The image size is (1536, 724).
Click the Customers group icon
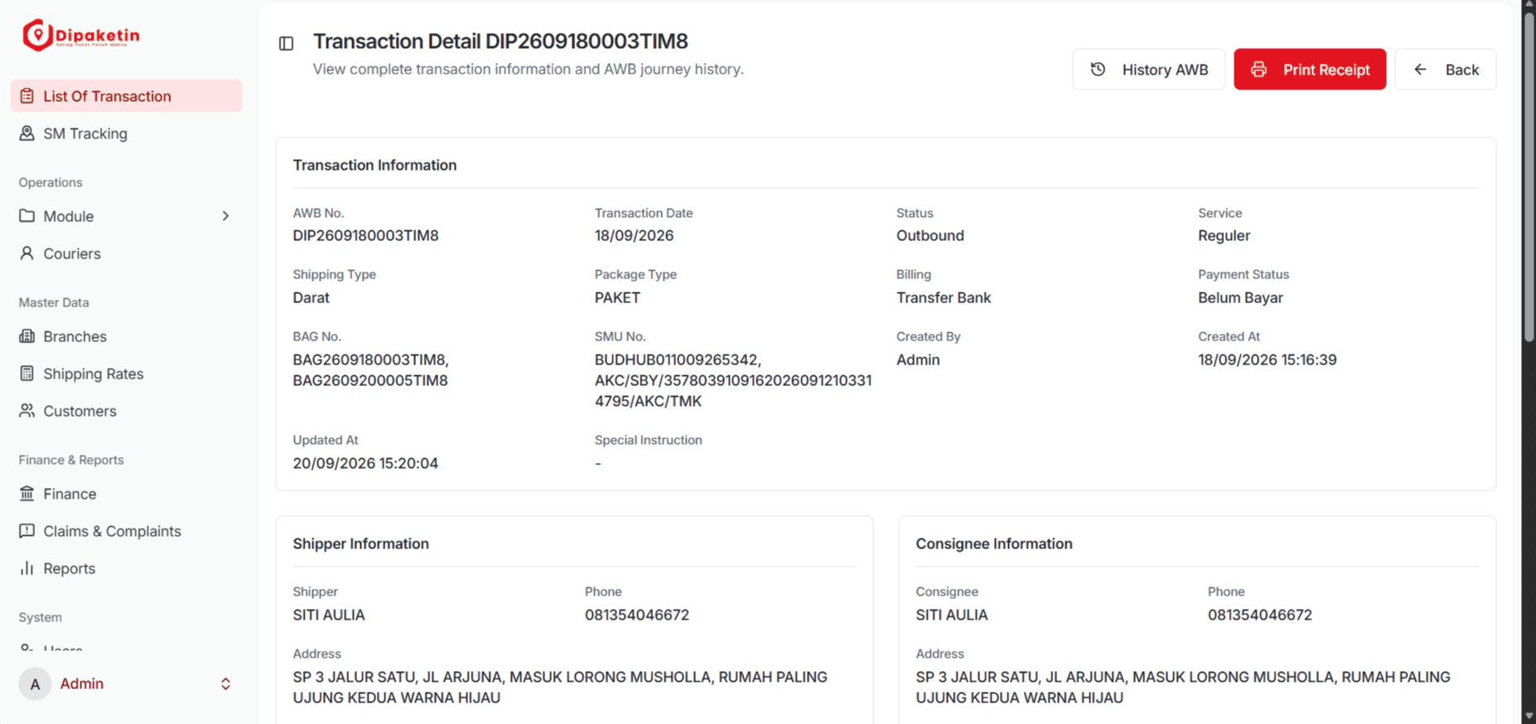coord(27,411)
